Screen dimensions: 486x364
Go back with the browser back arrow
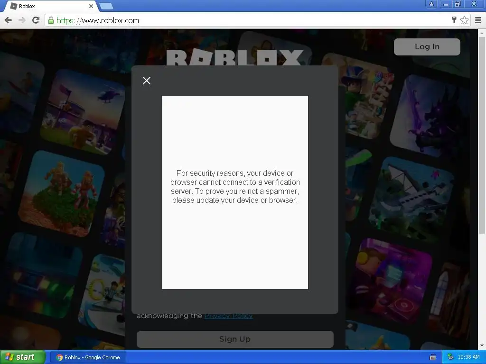[9, 20]
